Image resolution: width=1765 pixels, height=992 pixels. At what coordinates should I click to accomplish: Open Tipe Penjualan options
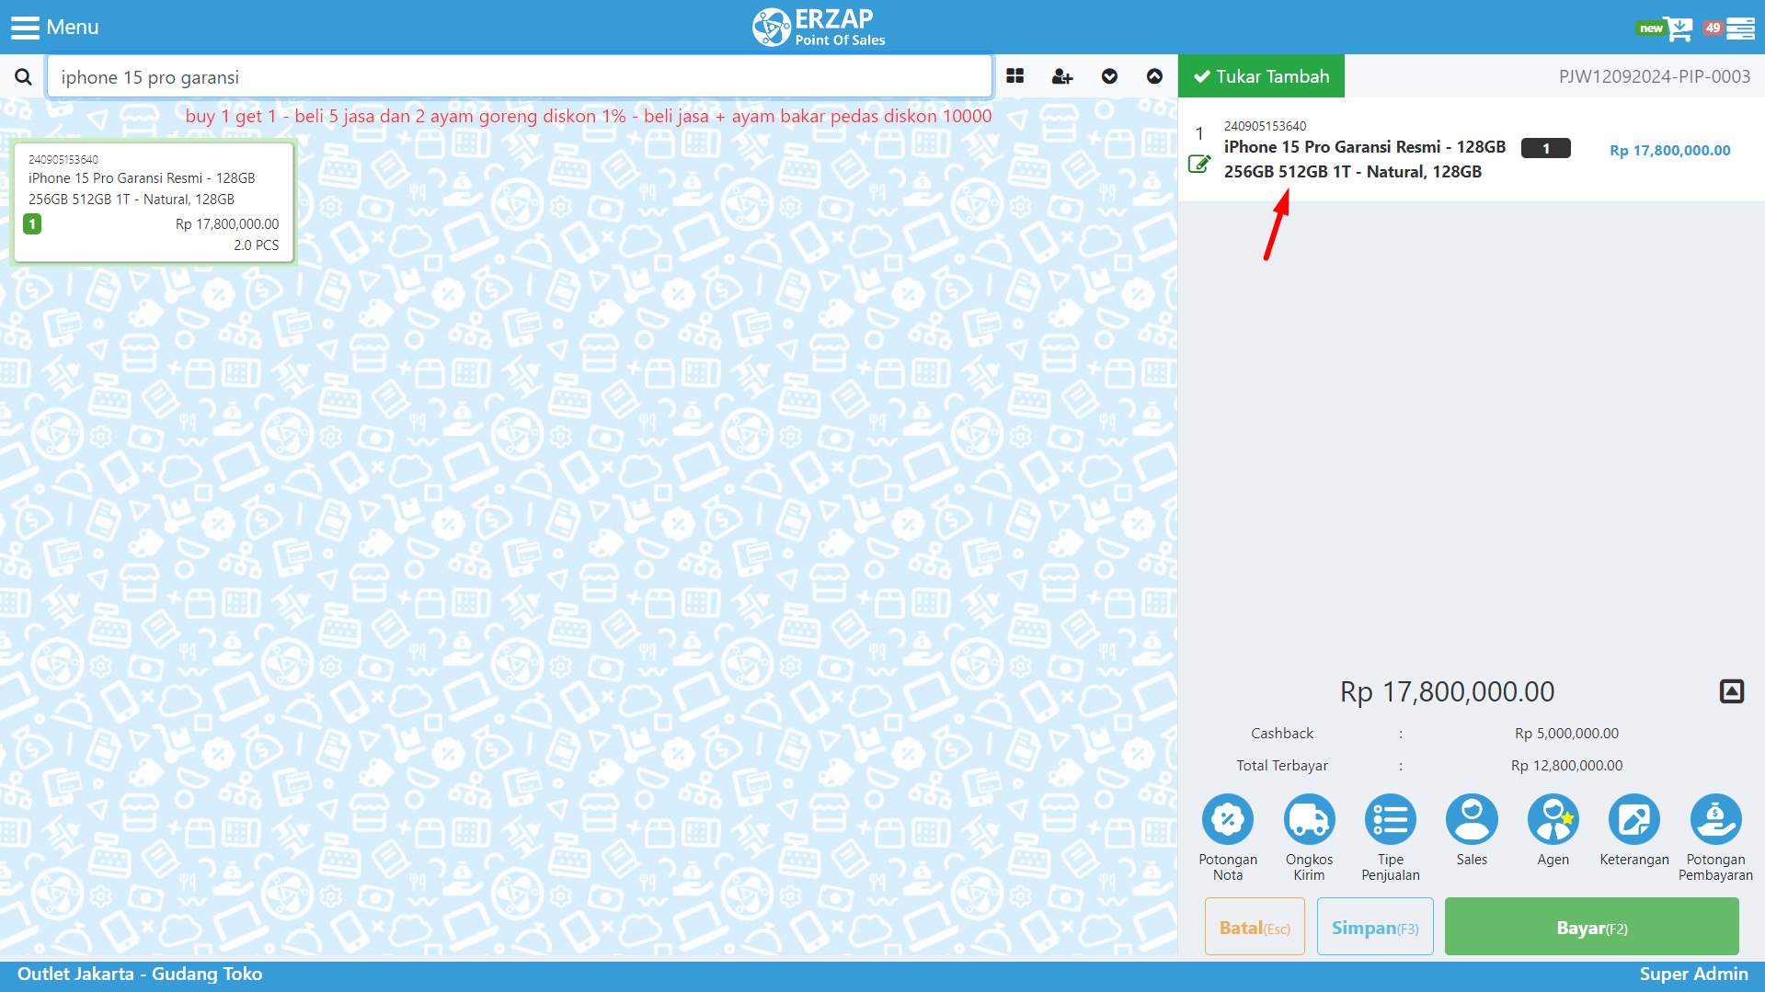point(1391,837)
